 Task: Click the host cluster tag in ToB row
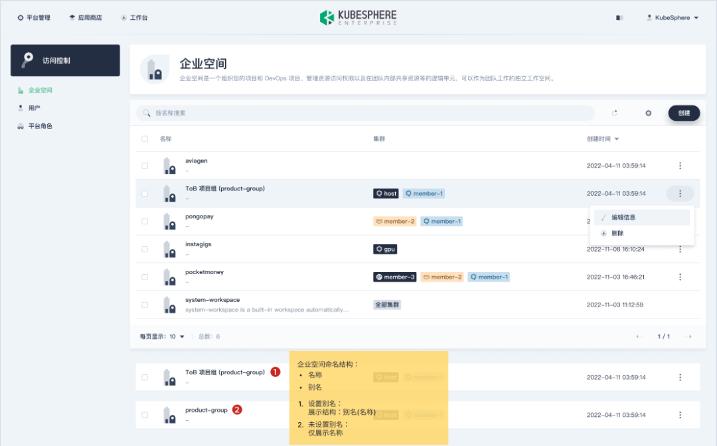coord(386,194)
